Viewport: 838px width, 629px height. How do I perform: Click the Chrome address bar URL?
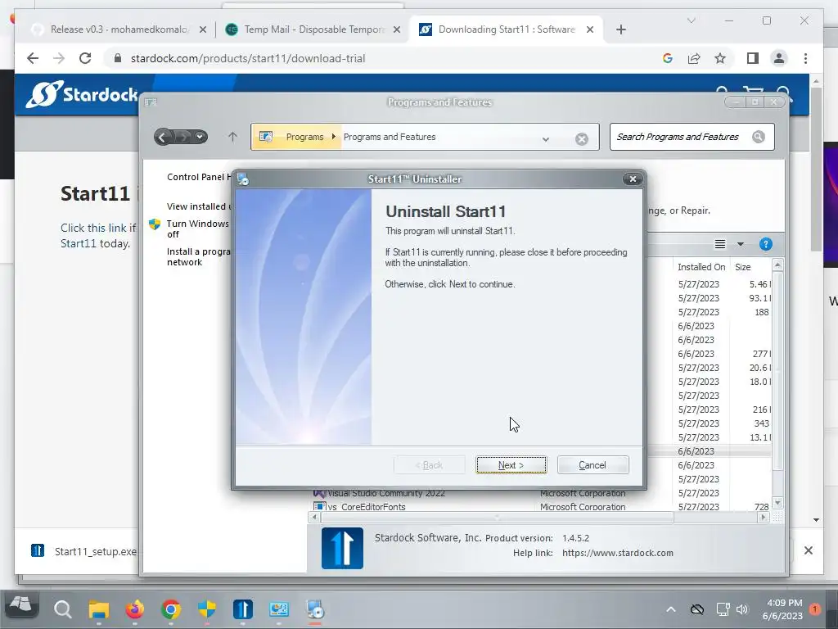pyautogui.click(x=248, y=58)
